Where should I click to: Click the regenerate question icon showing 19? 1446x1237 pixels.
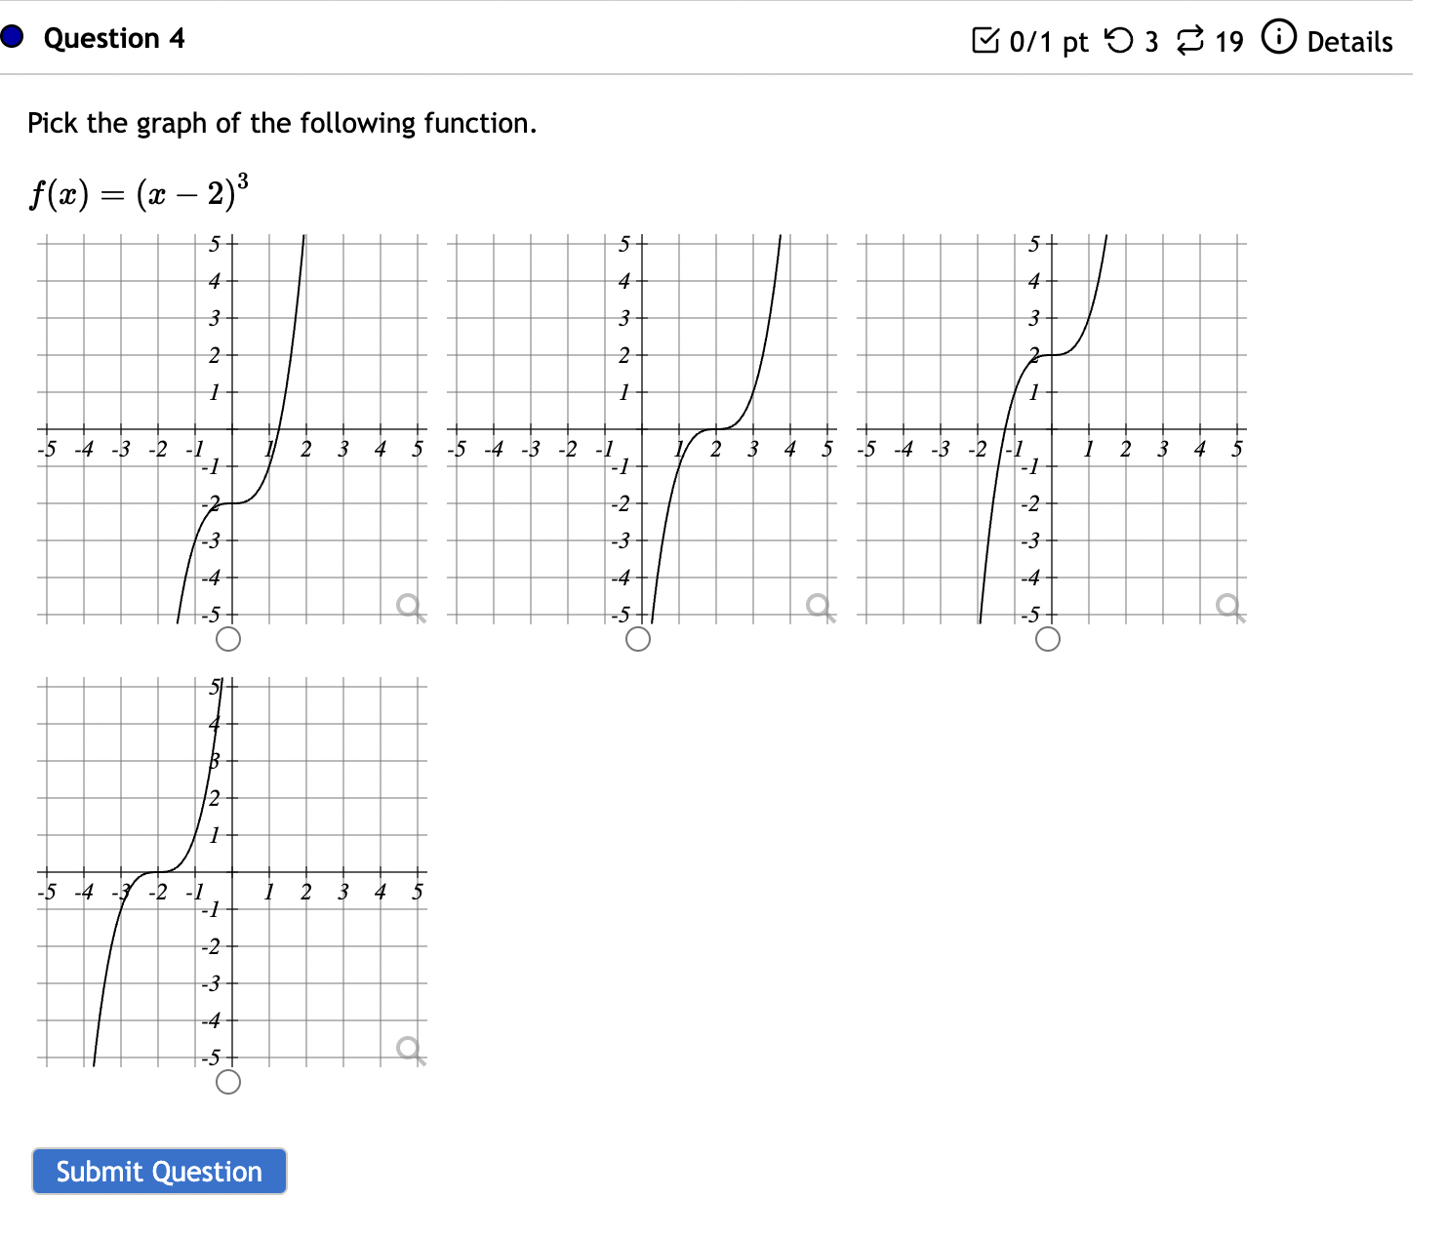[x=1187, y=40]
